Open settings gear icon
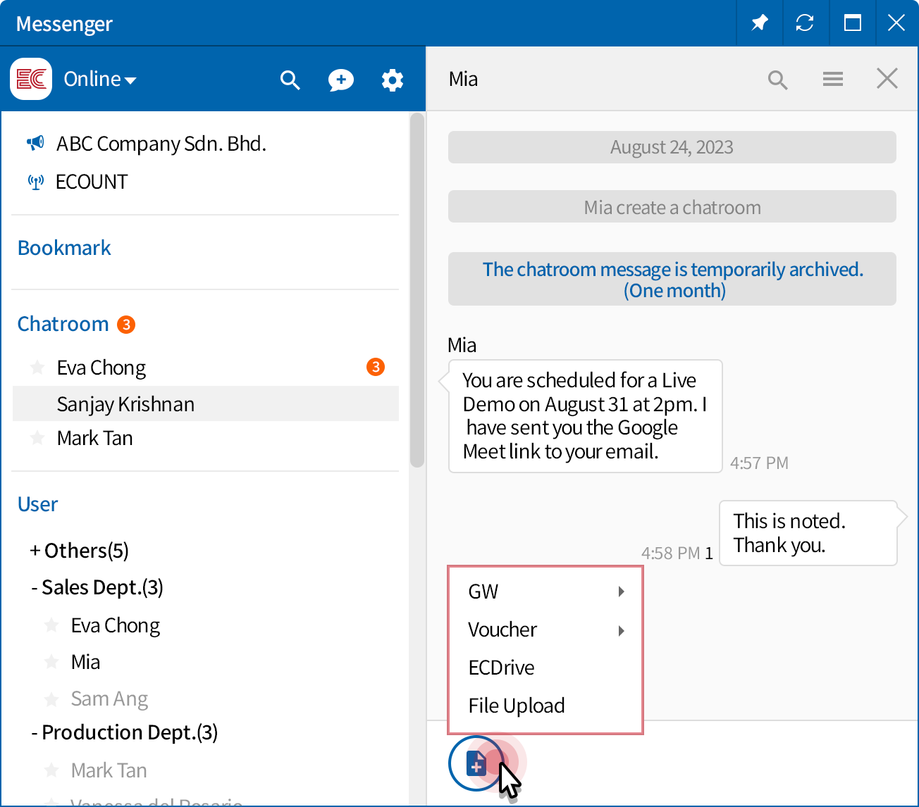 click(393, 80)
